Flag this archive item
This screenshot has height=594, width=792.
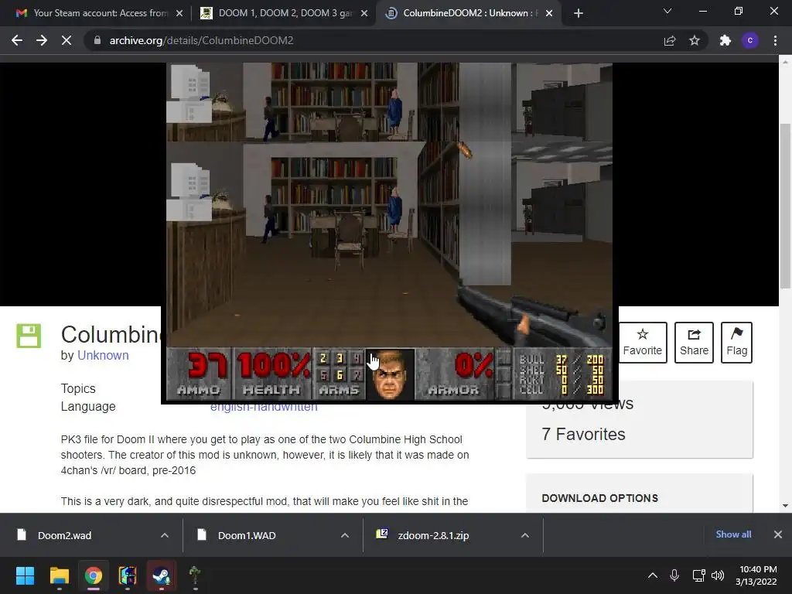coord(736,342)
